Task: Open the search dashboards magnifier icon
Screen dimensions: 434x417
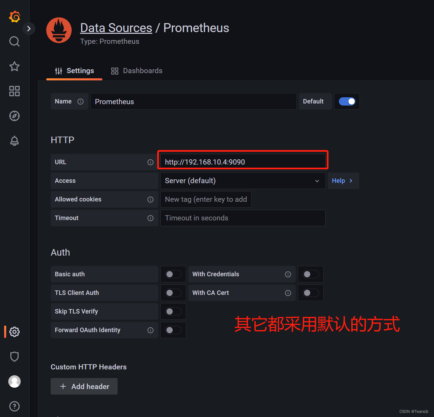Action: click(14, 41)
